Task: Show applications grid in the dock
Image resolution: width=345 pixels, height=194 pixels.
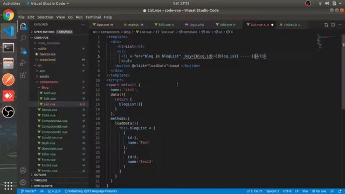Action: click(8, 185)
